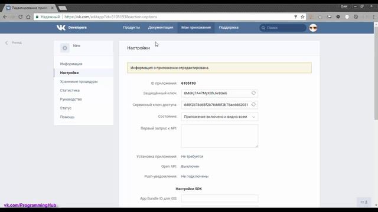Image resolution: width=378 pixels, height=212 pixels.
Task: Click the Open API Выключен value
Action: coord(190,166)
